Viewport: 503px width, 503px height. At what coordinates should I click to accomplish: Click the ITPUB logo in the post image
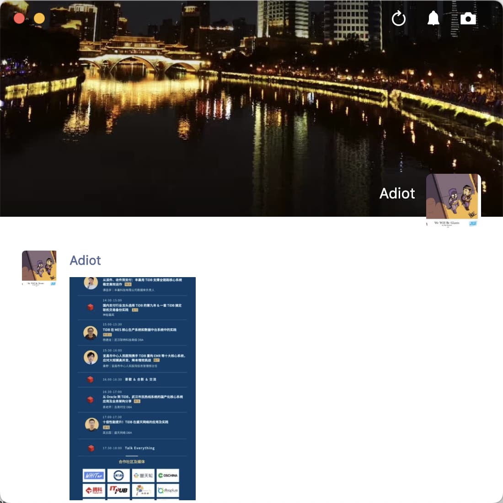click(118, 490)
